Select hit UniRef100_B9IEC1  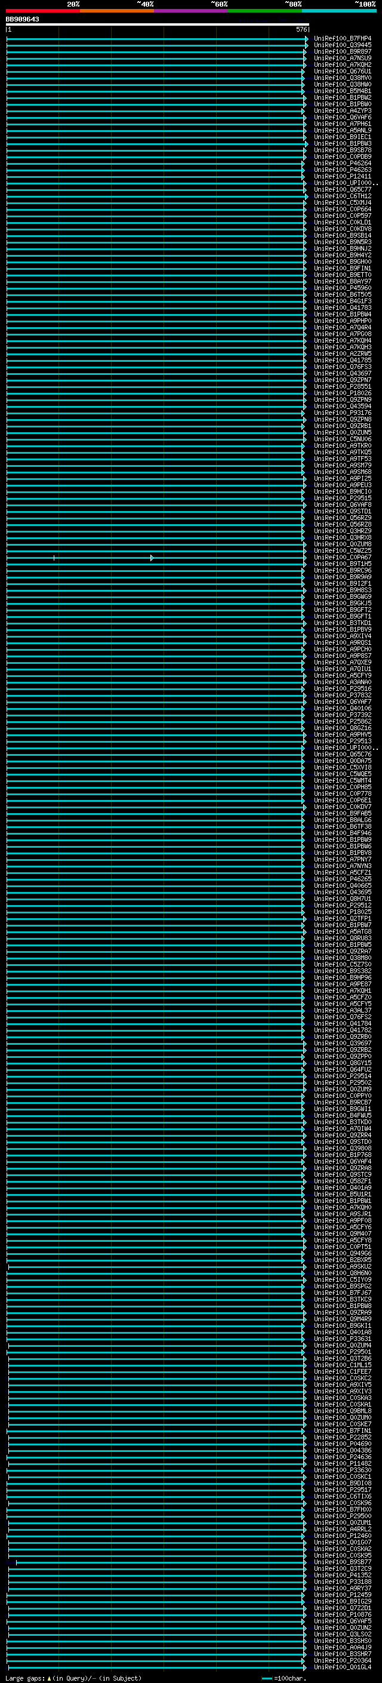point(342,137)
